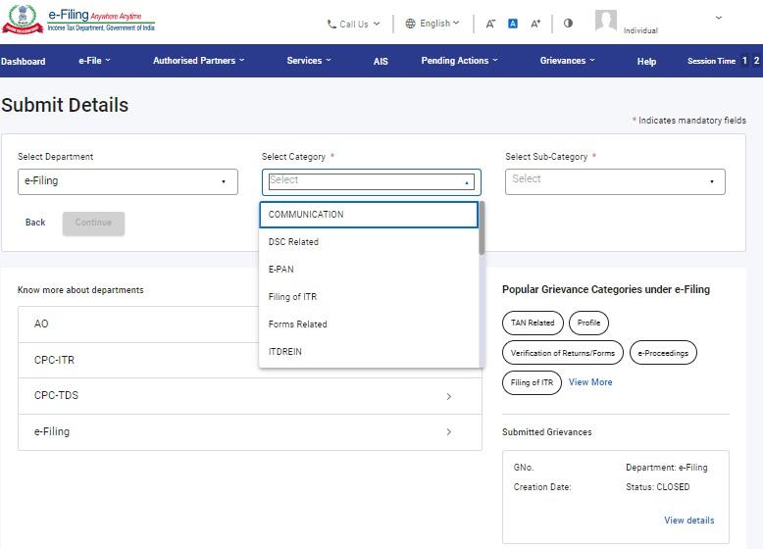The height and width of the screenshot is (549, 763).
Task: Decrease font size with small A icon
Action: click(490, 24)
